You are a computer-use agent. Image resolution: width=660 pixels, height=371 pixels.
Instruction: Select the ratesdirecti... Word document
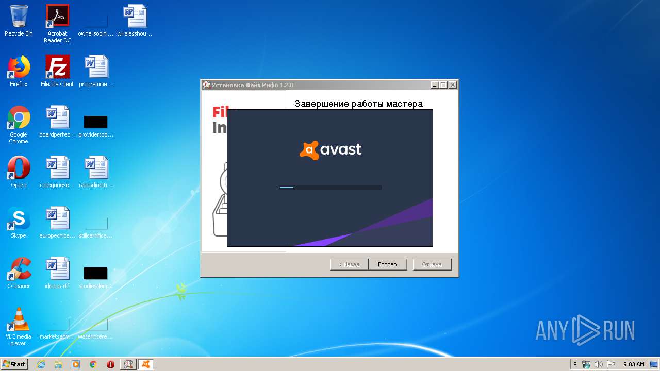[x=96, y=172]
